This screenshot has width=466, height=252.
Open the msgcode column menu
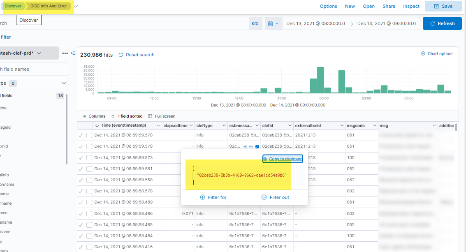click(x=374, y=126)
